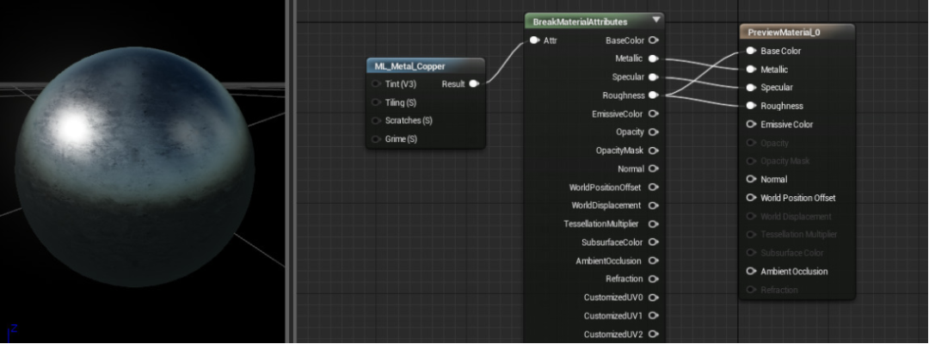Click the Ambient Occlusion input pin

(x=751, y=271)
